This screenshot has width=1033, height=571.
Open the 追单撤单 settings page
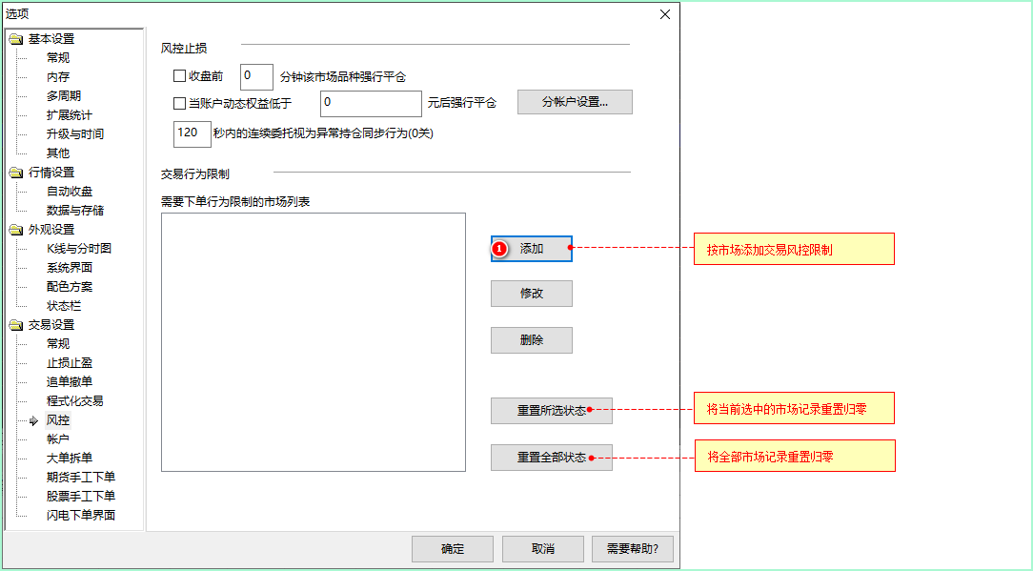click(x=70, y=381)
